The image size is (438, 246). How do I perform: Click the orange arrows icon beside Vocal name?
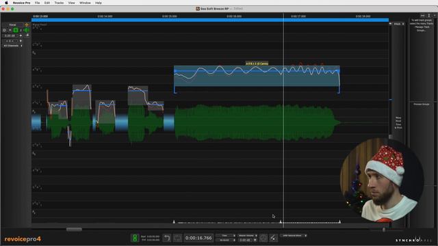click(x=27, y=25)
